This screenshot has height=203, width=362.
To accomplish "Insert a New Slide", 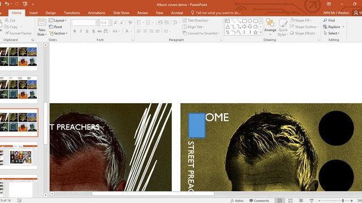I will pos(42,27).
